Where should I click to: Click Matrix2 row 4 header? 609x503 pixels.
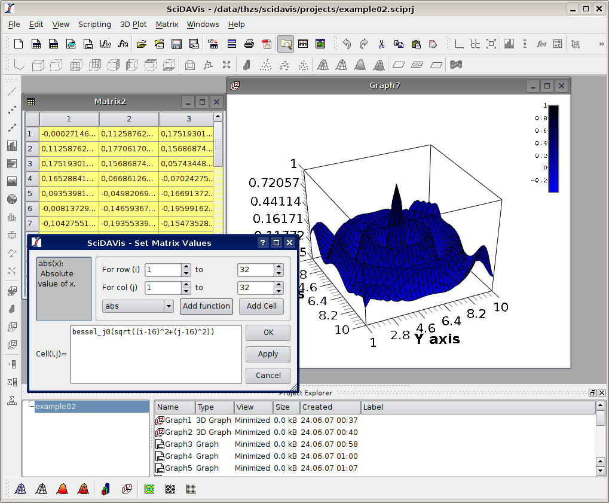(x=32, y=179)
